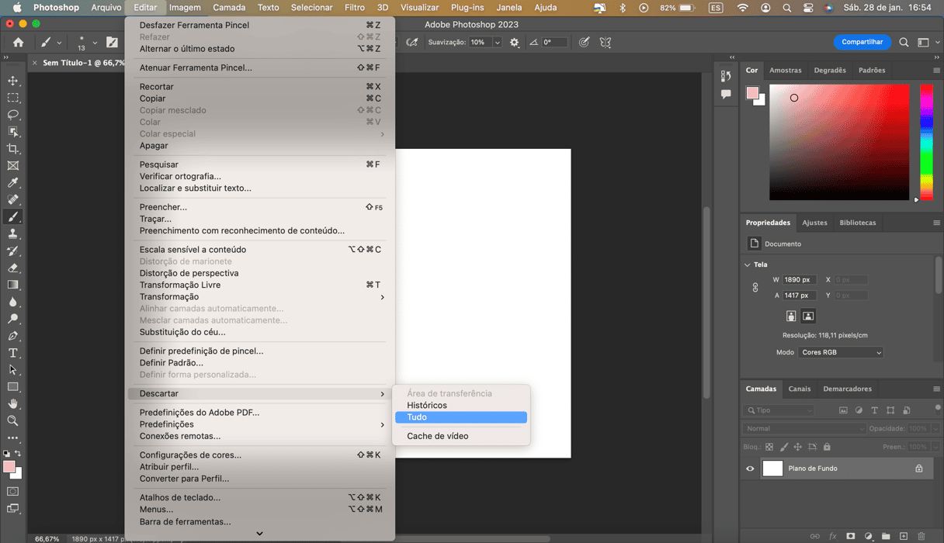The height and width of the screenshot is (543, 944).
Task: Select the Pen tool
Action: 13,336
